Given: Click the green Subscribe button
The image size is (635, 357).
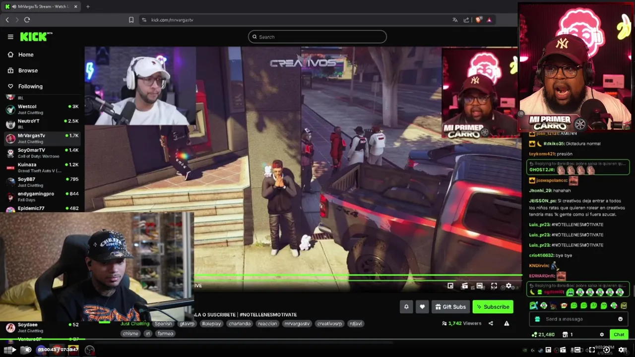Looking at the screenshot, I should (493, 307).
